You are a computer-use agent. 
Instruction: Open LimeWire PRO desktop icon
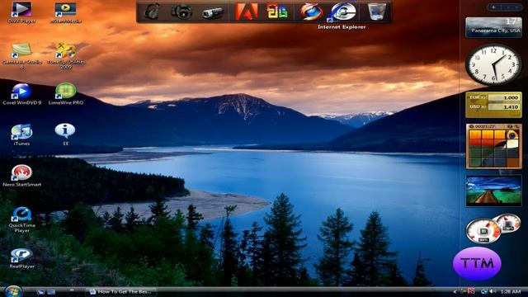coord(66,94)
